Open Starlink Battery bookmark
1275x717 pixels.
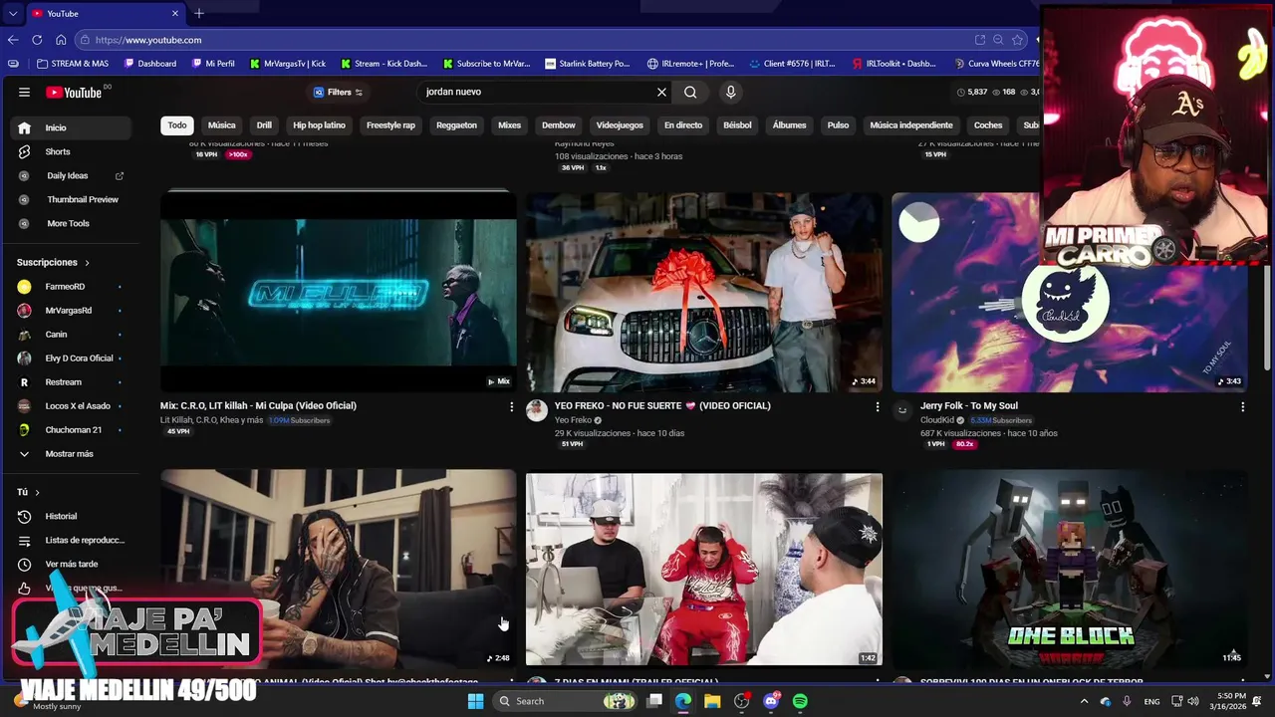pos(588,64)
